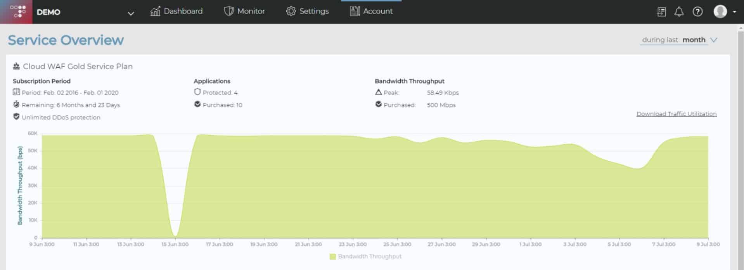This screenshot has width=744, height=270.
Task: Click the '23 Jun 3:00' axis label
Action: click(x=353, y=244)
